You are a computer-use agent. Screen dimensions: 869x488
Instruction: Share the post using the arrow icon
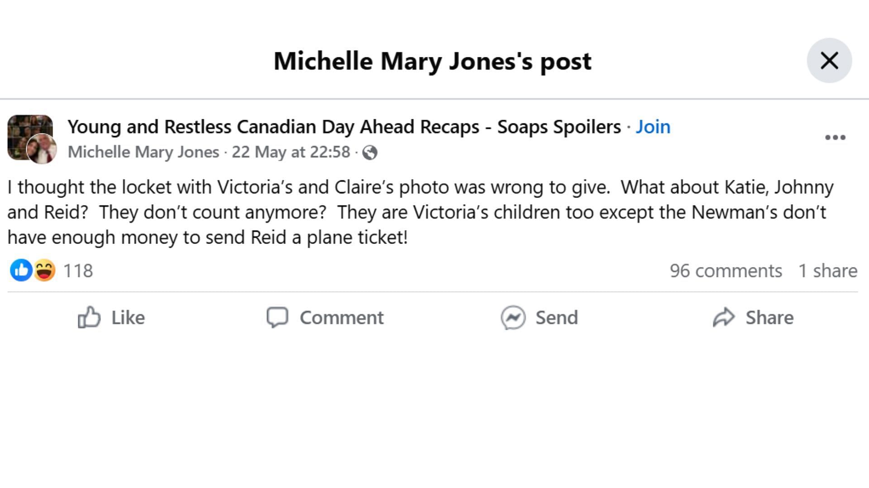pyautogui.click(x=724, y=317)
